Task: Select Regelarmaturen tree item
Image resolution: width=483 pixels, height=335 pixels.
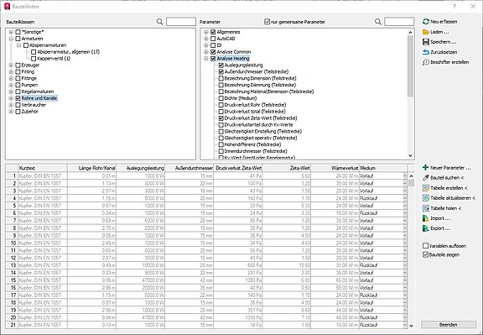Action: coord(37,92)
